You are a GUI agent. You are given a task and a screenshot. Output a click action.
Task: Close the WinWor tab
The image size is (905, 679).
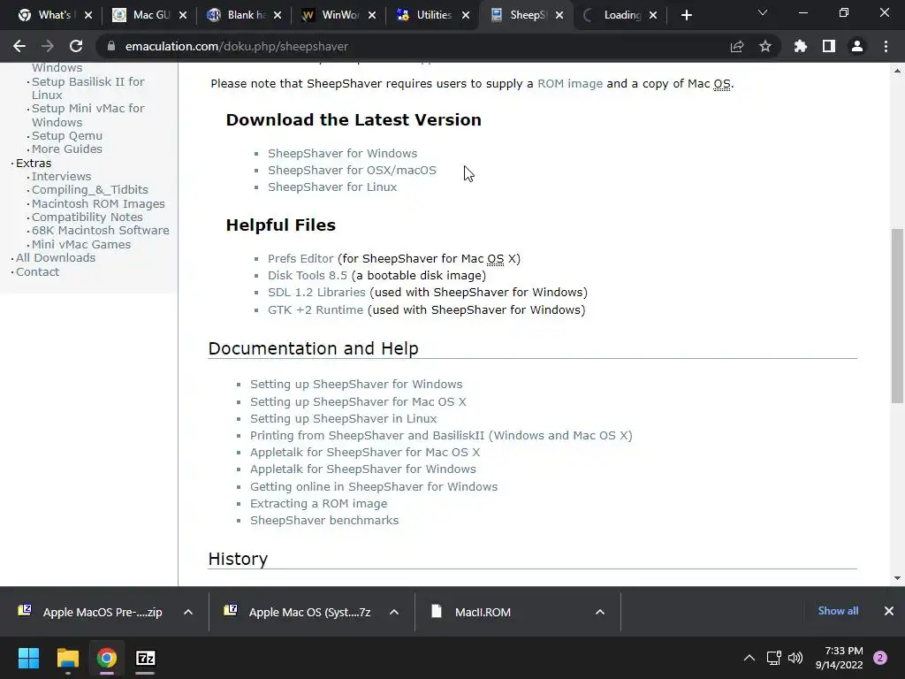point(372,15)
